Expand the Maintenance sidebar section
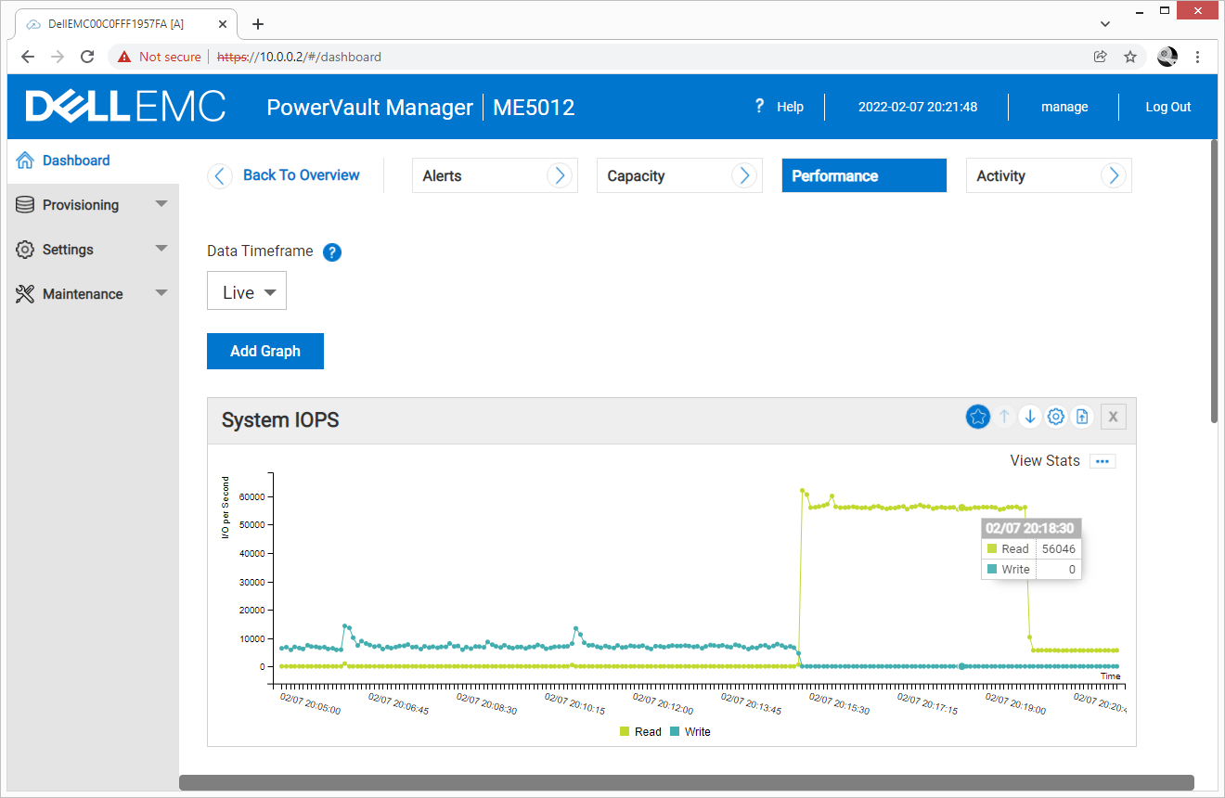 click(x=92, y=294)
